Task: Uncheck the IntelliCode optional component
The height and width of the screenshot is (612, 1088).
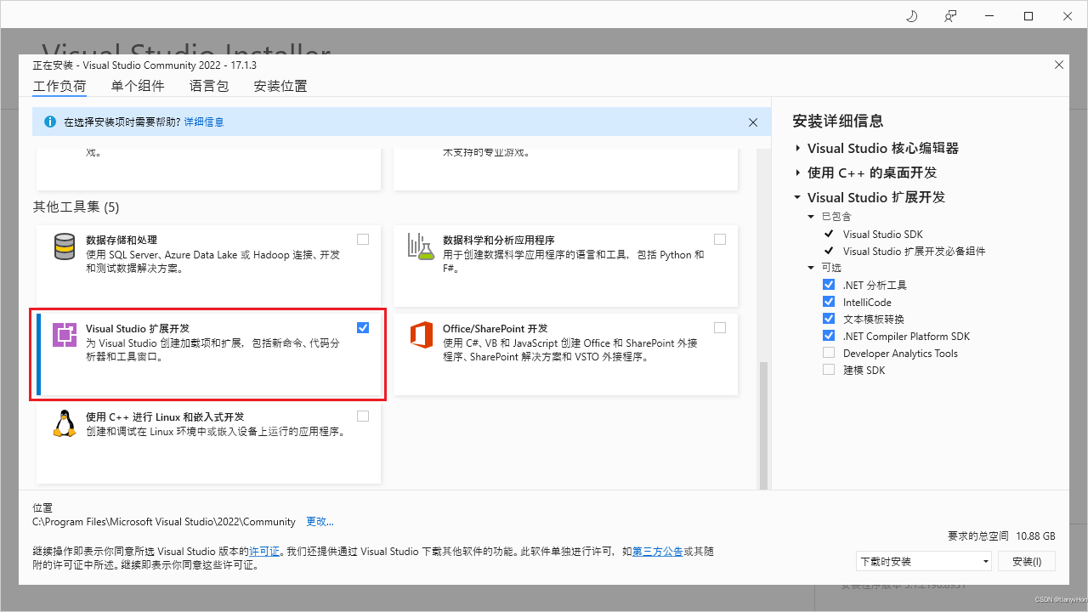Action: [x=829, y=302]
